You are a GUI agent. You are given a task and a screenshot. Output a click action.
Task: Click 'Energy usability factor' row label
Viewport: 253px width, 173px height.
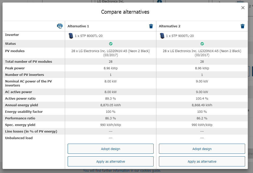coord(24,112)
